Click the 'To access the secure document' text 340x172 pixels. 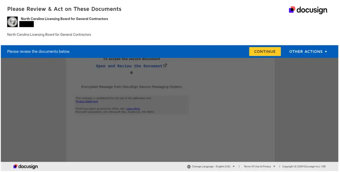coord(131,59)
